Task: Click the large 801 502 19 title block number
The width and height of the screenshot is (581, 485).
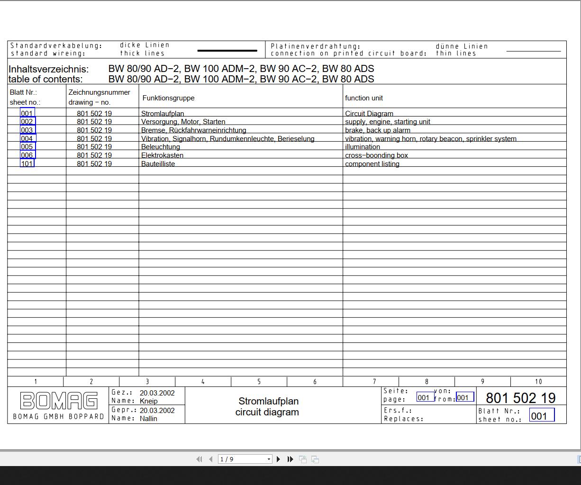Action: pos(520,398)
